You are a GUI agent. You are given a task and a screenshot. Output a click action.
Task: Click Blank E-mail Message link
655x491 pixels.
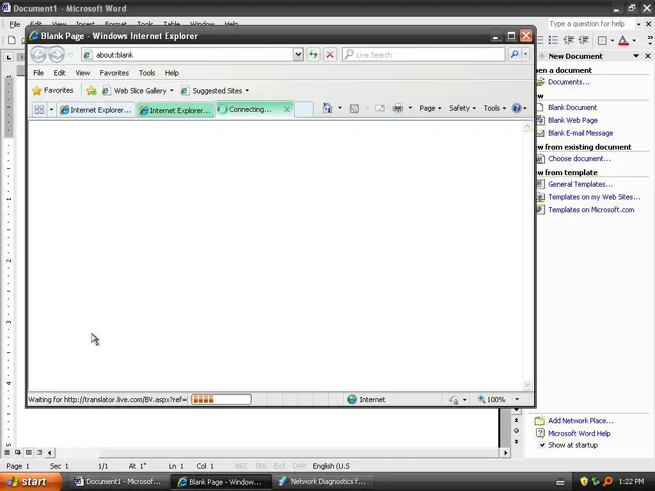pos(580,133)
